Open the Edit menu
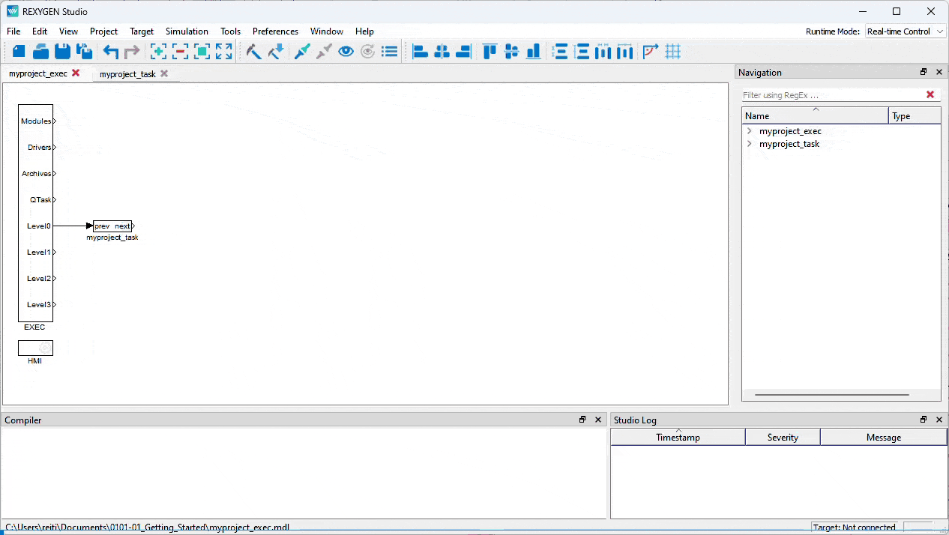This screenshot has height=535, width=949. click(x=40, y=31)
